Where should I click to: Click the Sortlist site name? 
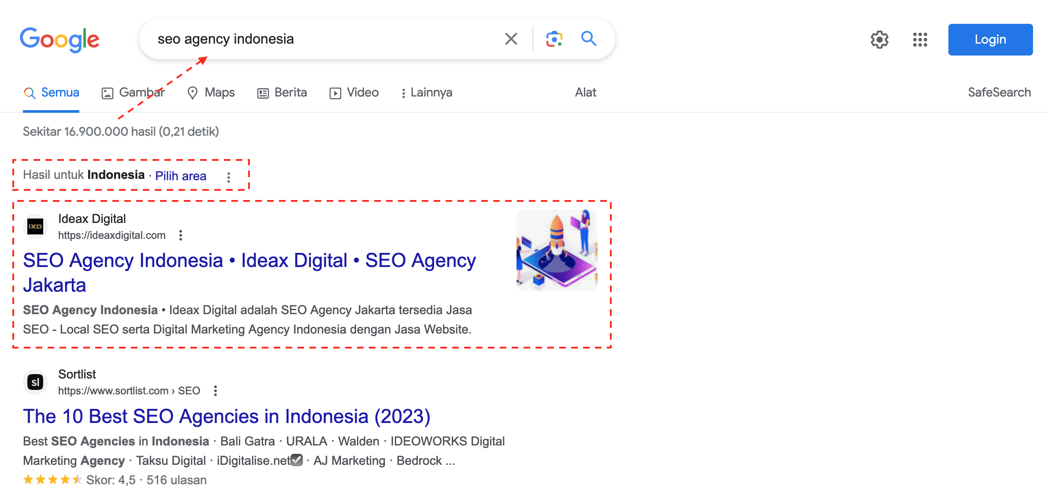[x=77, y=374]
